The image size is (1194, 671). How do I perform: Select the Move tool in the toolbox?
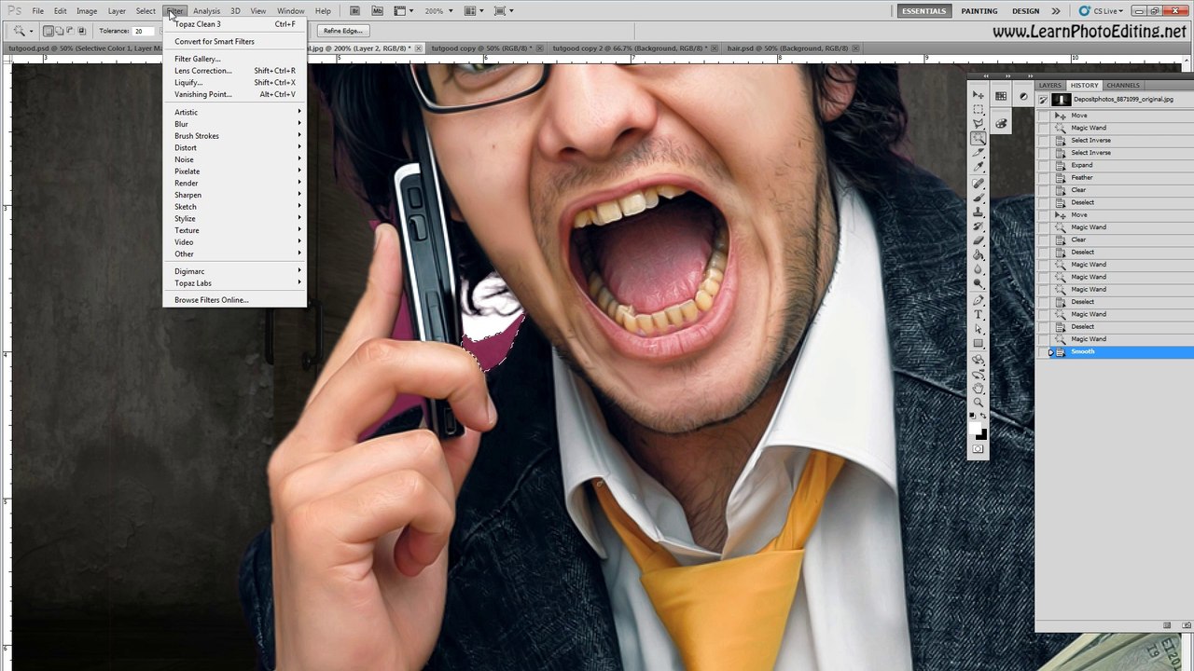click(978, 95)
